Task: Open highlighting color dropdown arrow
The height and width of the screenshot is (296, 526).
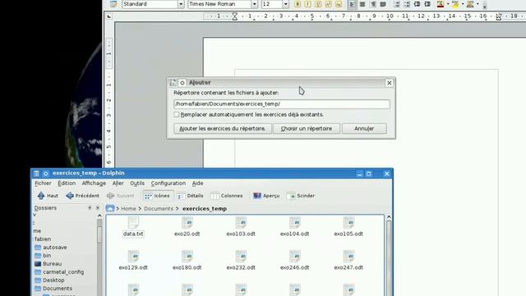Action: tap(463, 4)
